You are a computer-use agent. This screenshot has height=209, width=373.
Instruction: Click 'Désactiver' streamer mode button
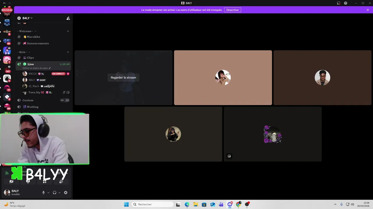coord(233,10)
